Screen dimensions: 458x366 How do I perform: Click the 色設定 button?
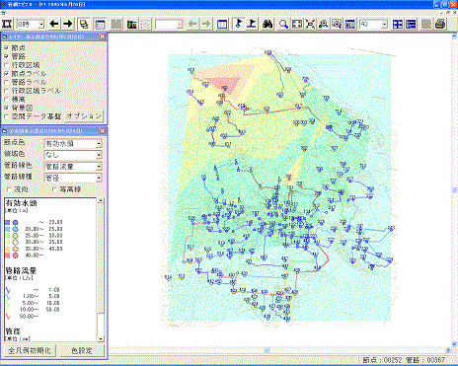point(82,350)
